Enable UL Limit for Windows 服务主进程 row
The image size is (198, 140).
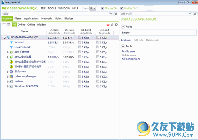pyautogui.click(x=98, y=86)
